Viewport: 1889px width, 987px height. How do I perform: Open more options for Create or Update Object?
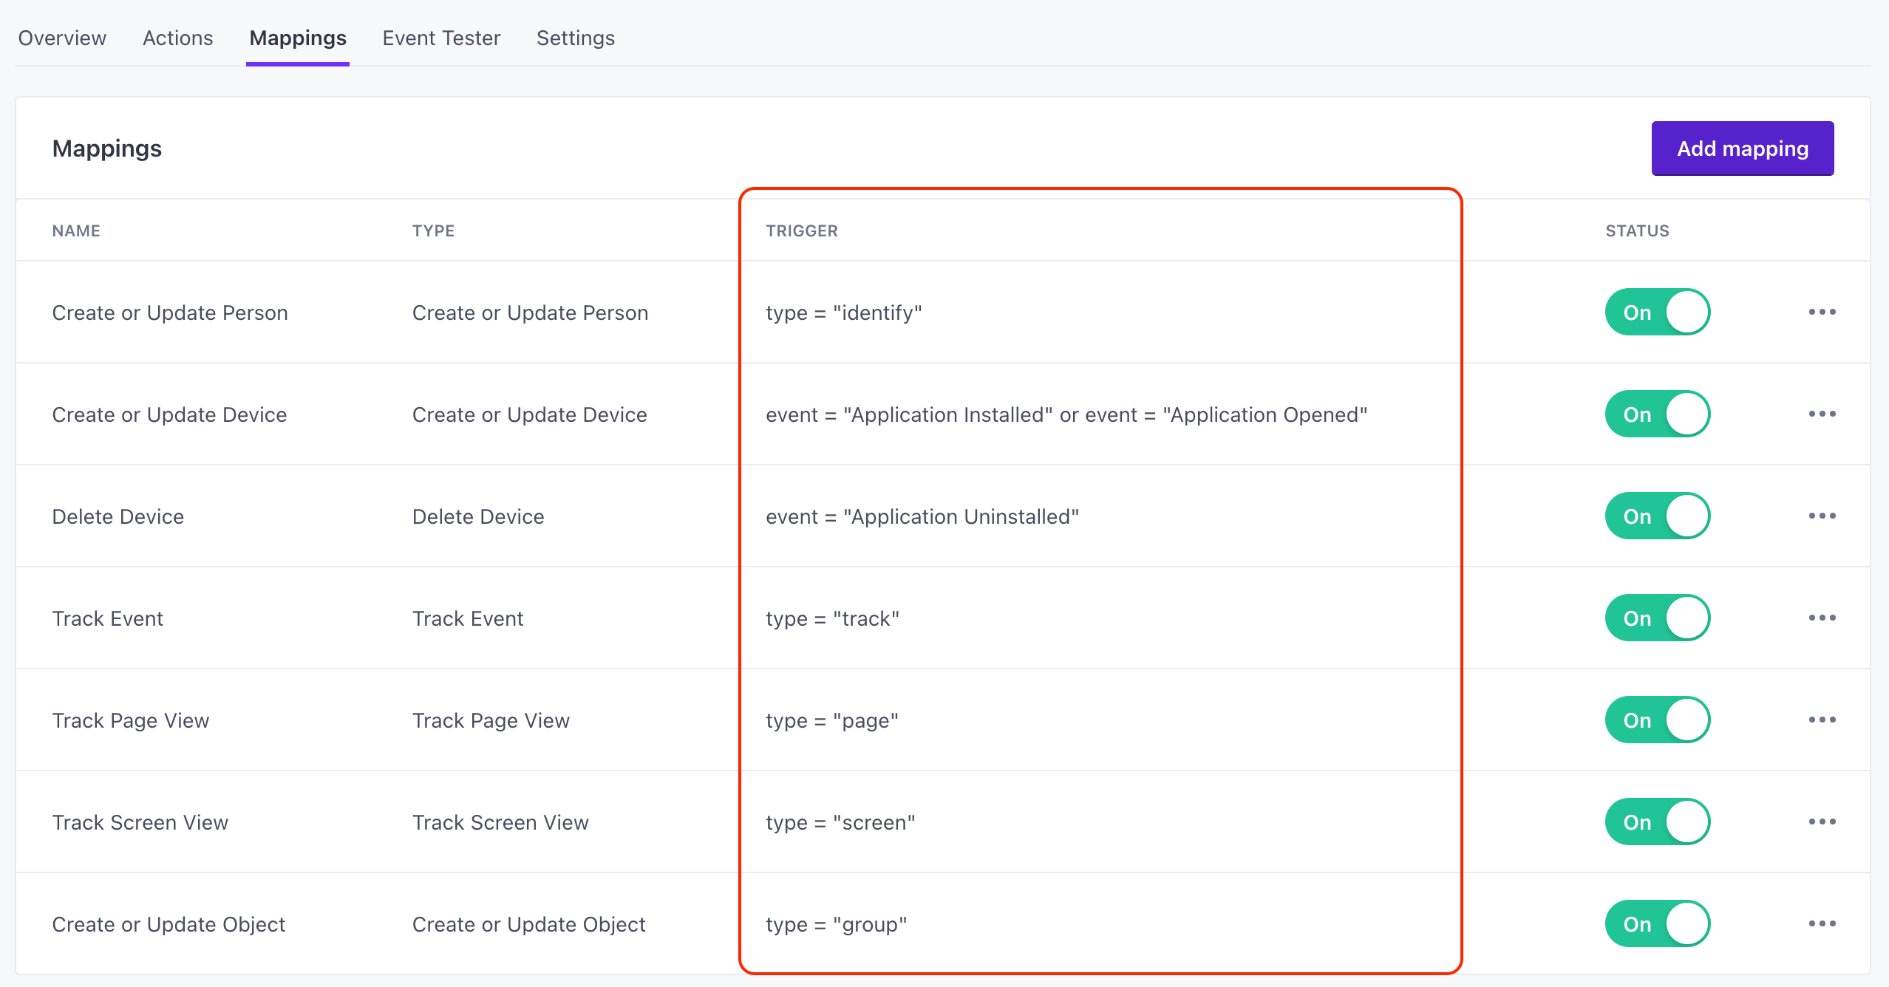1822,923
